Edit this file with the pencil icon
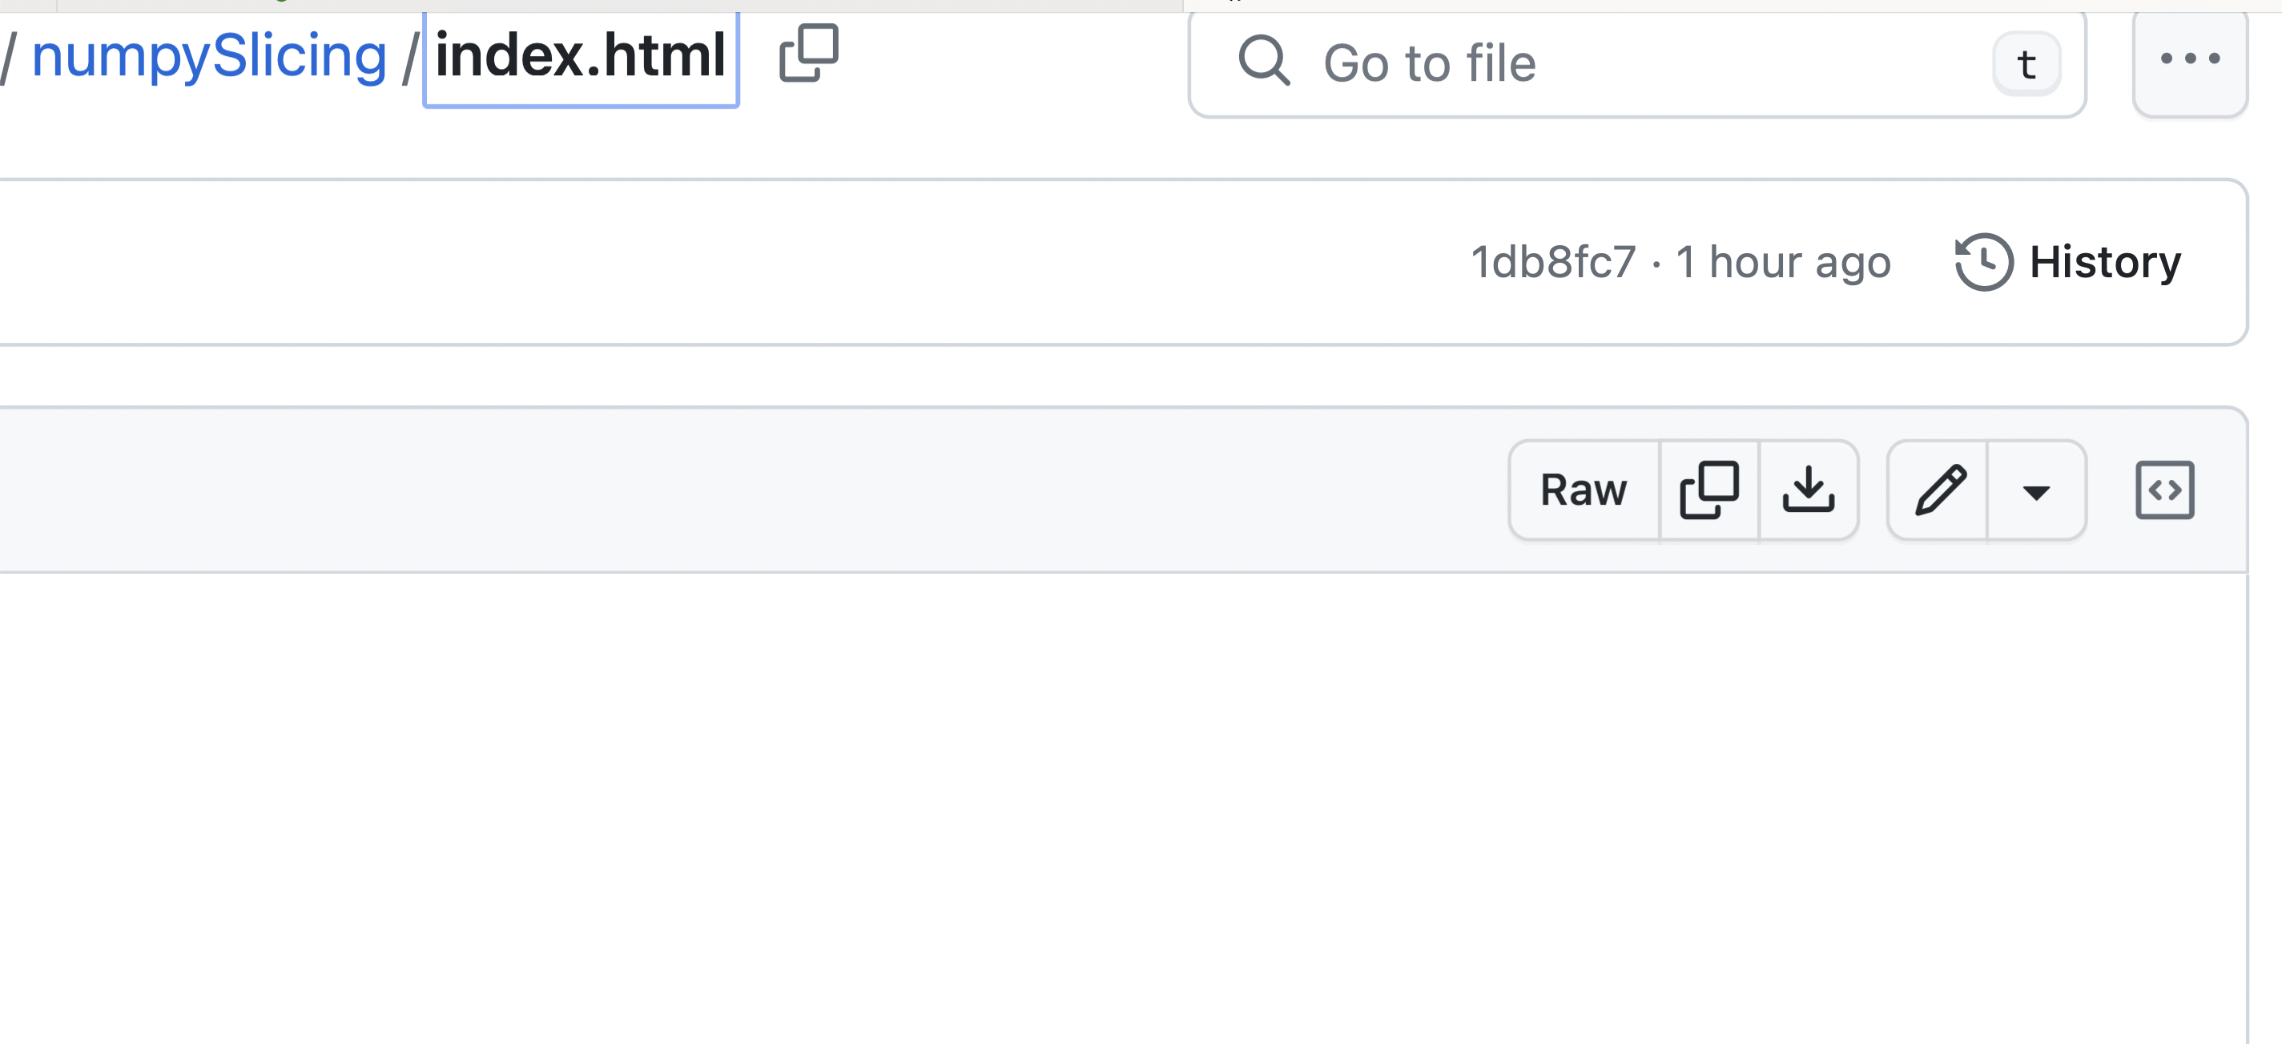The width and height of the screenshot is (2282, 1044). pos(1939,490)
